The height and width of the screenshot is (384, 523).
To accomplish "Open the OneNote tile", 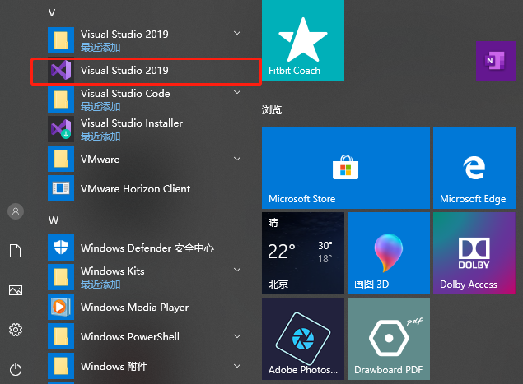I will click(496, 61).
